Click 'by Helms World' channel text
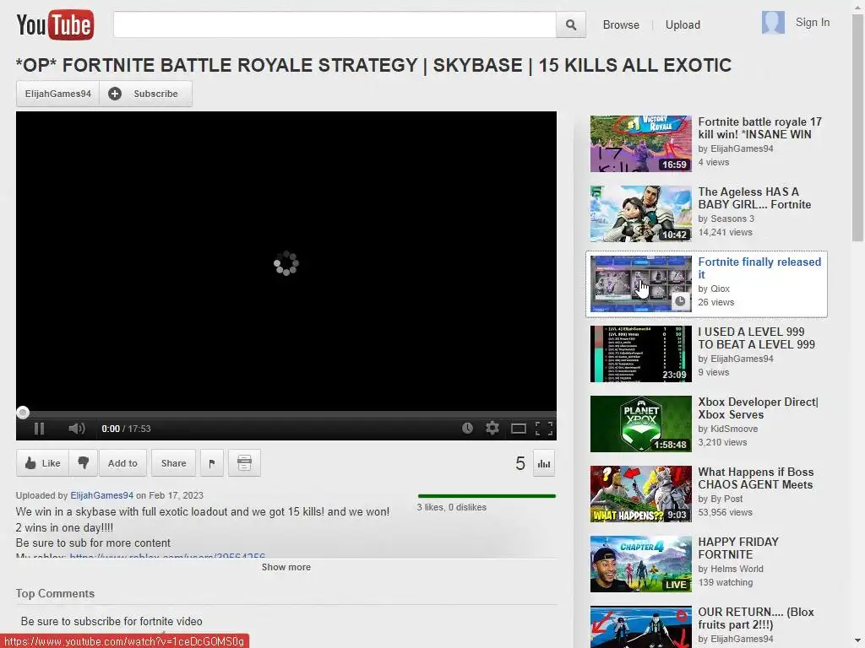865x648 pixels. [x=731, y=569]
